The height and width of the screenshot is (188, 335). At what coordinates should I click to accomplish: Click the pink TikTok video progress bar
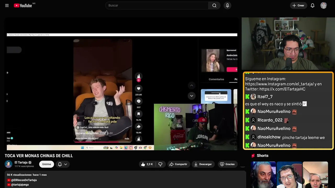(x=103, y=142)
